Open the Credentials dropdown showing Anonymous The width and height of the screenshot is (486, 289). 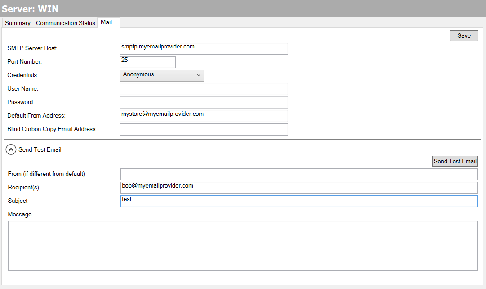(x=161, y=75)
